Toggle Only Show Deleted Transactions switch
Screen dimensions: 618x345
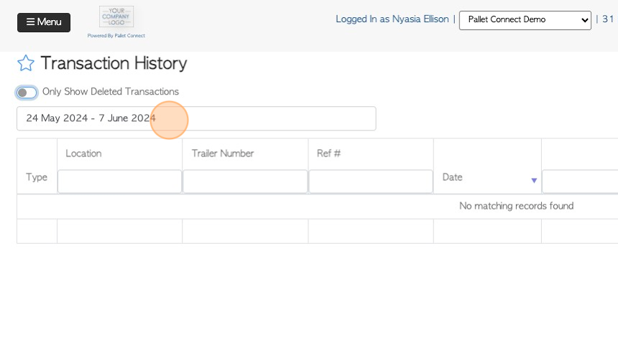pos(27,93)
